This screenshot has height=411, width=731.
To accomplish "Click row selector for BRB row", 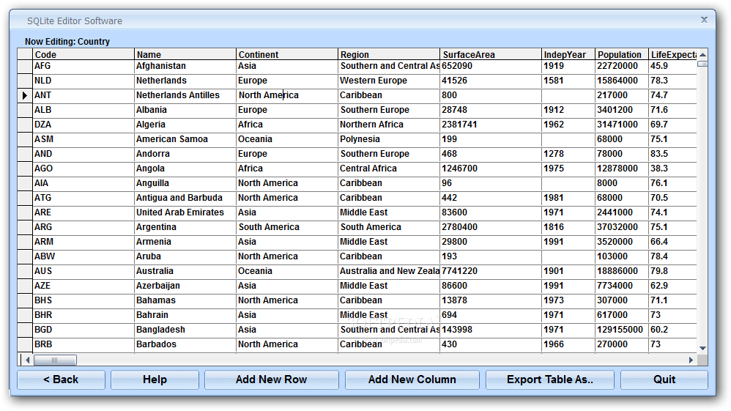I will point(25,344).
